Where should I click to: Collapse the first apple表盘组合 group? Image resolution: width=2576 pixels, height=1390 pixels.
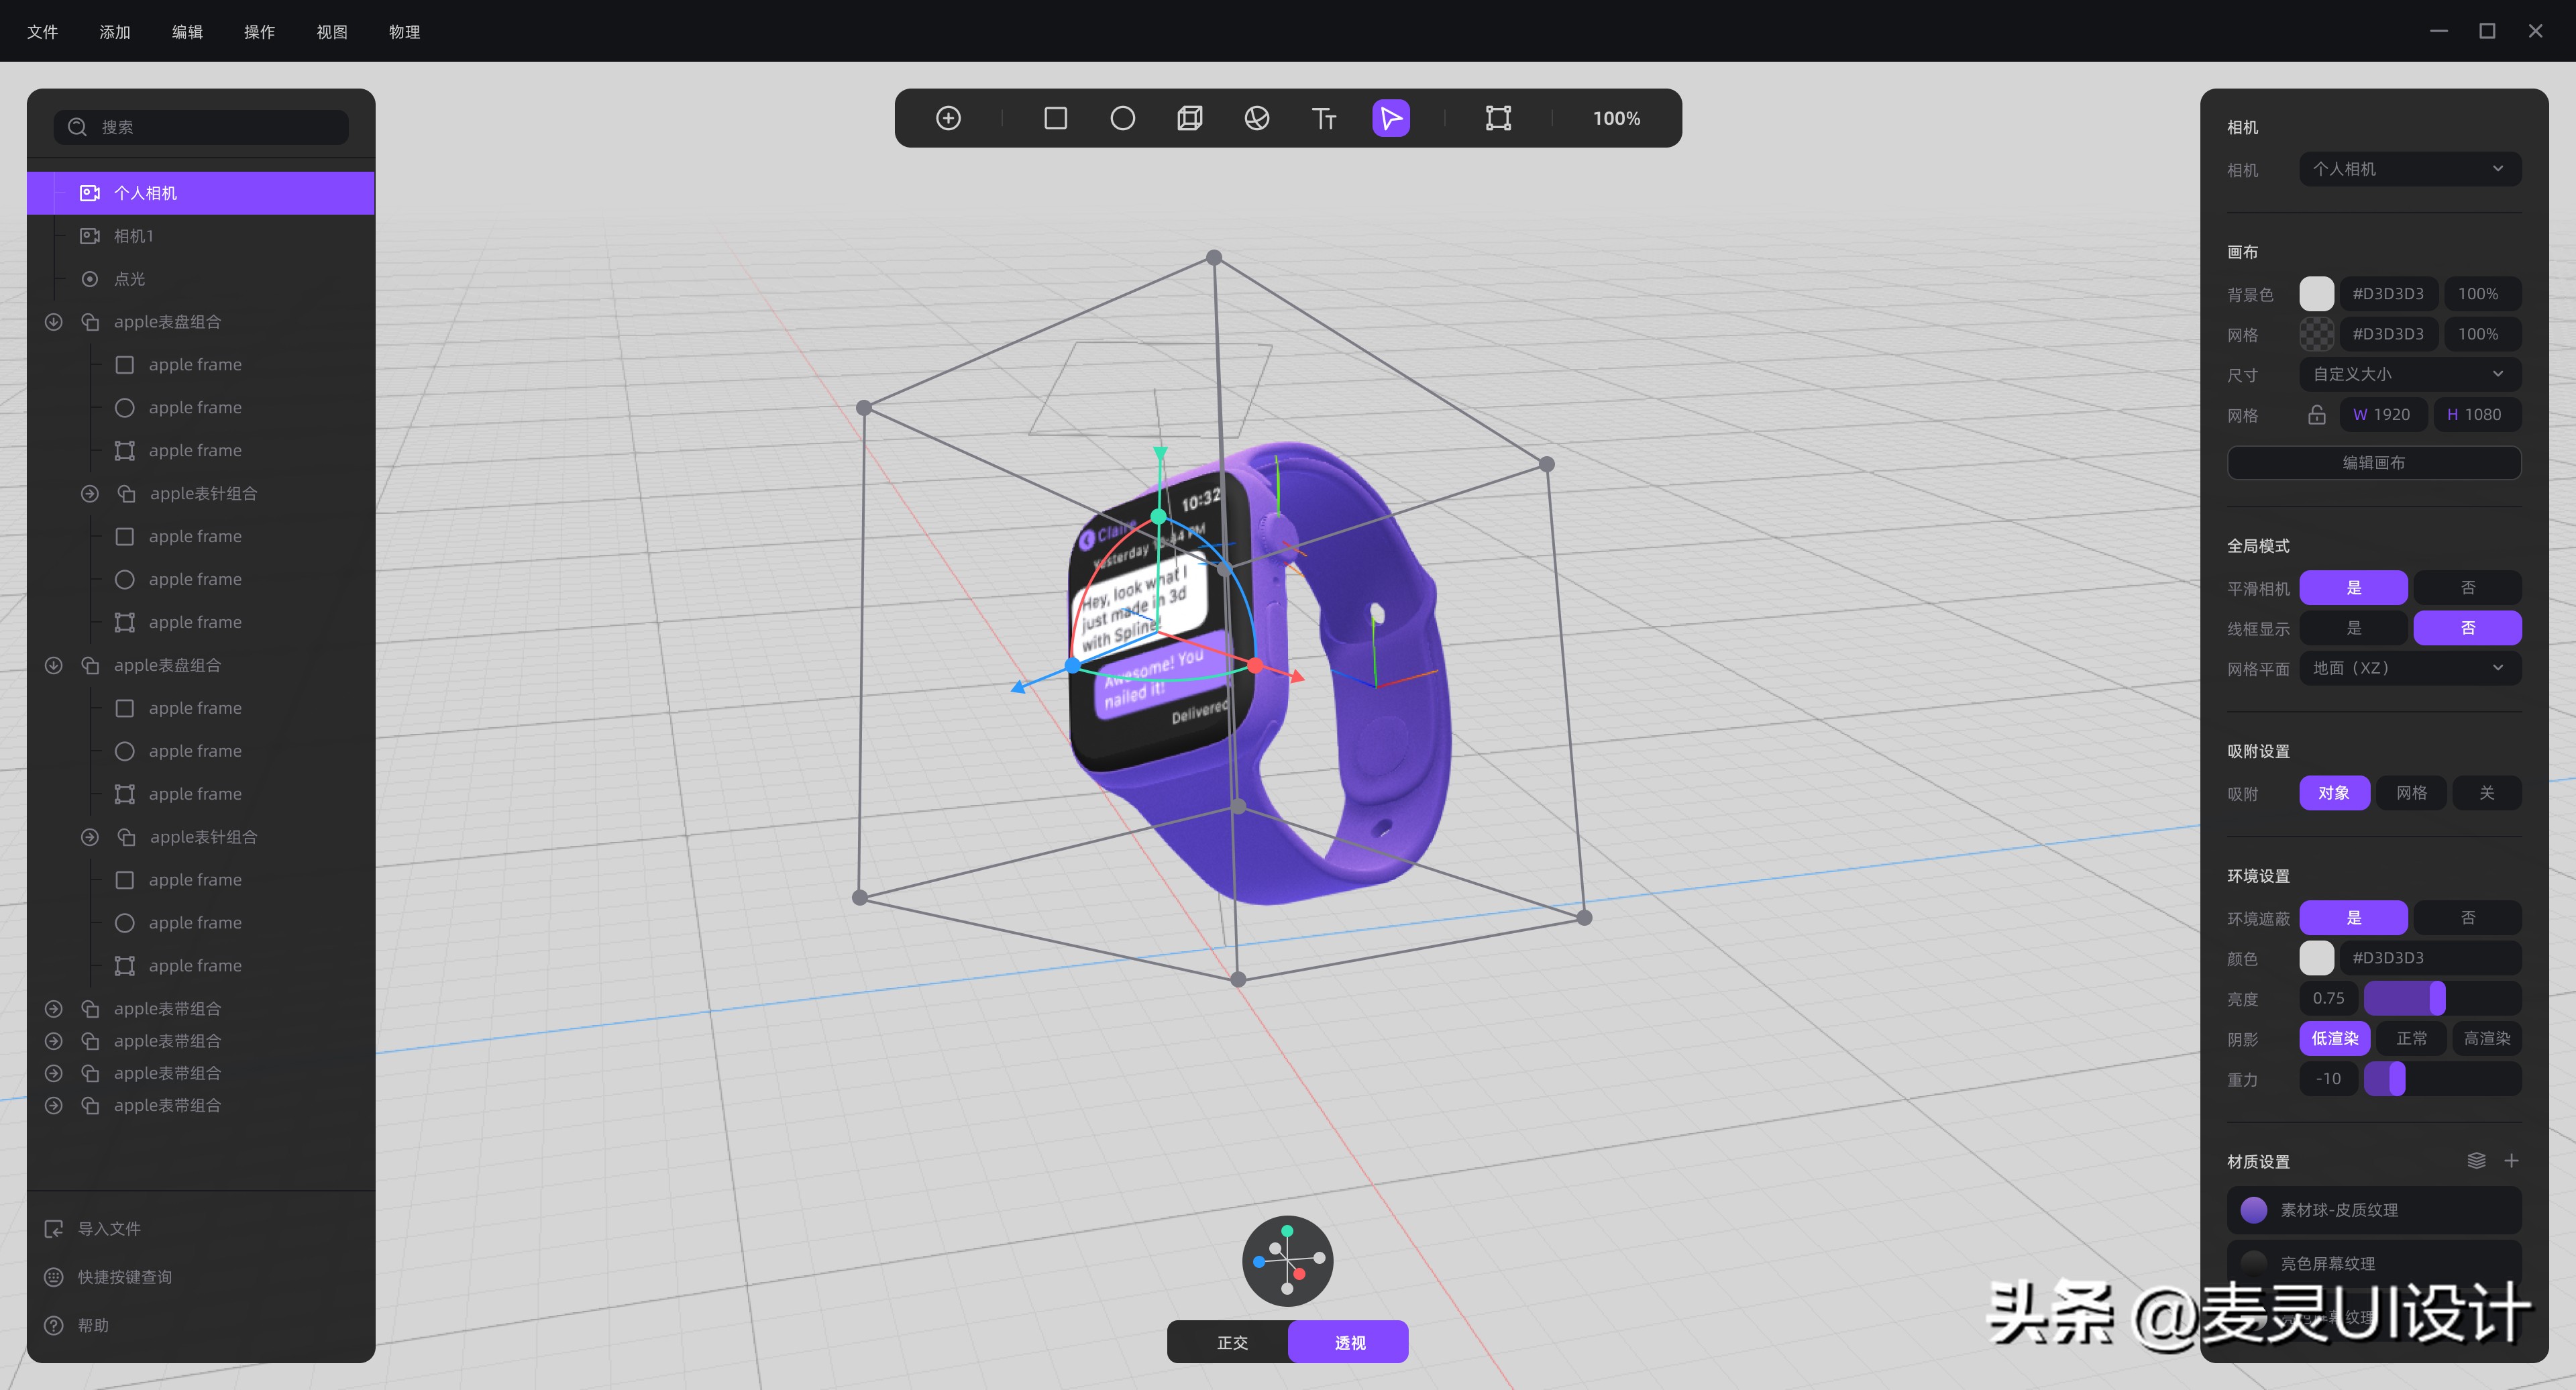[54, 322]
